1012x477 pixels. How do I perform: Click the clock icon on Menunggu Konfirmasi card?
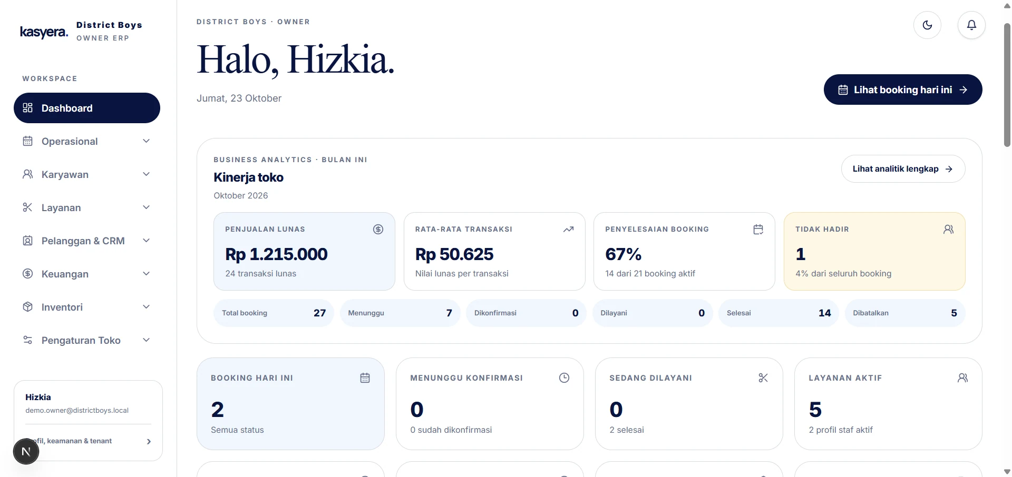coord(564,377)
